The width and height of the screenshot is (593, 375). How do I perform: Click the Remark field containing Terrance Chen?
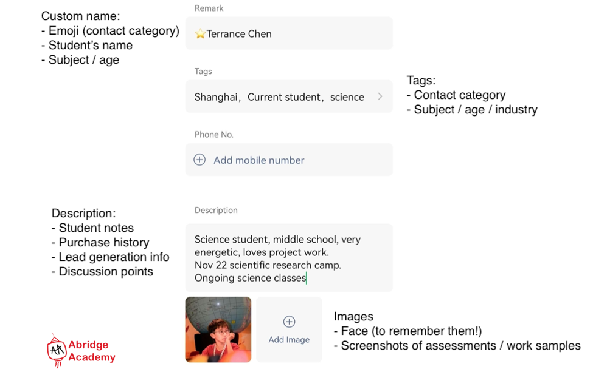[289, 33]
